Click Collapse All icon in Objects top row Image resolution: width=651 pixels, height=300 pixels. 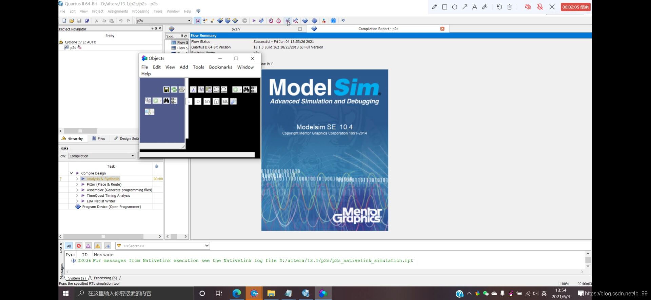point(254,89)
